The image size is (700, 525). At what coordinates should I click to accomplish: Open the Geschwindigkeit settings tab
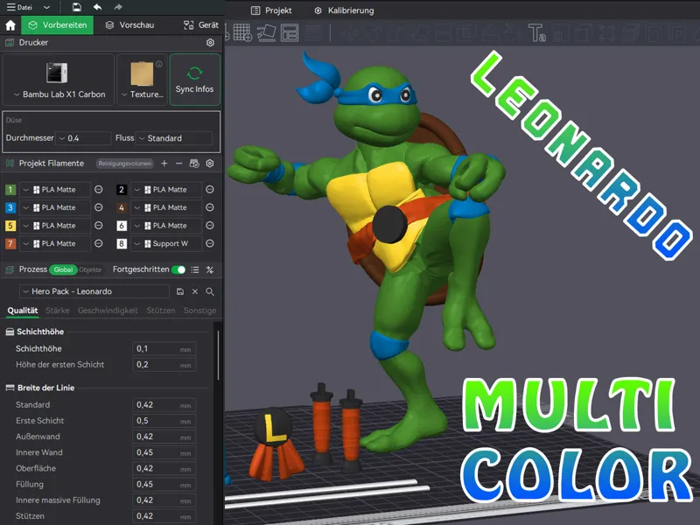coord(108,311)
